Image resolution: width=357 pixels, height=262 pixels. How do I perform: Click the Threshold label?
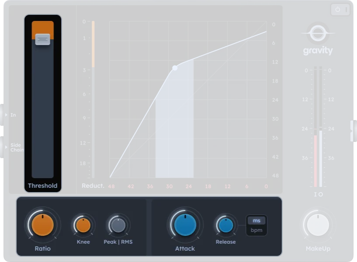pyautogui.click(x=42, y=186)
